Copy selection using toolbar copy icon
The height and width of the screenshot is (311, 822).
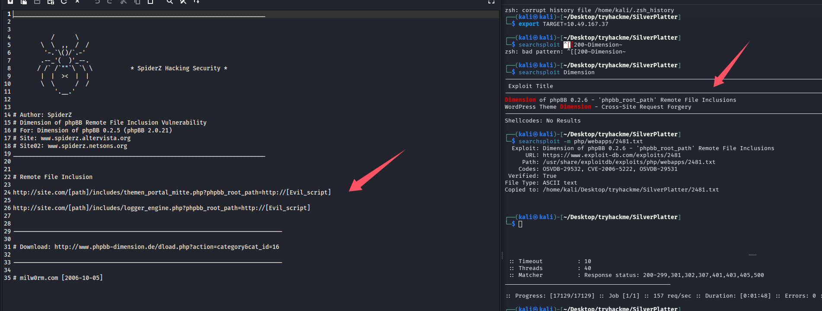pos(137,2)
